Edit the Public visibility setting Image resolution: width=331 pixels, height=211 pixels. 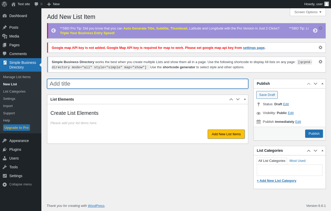[291, 113]
